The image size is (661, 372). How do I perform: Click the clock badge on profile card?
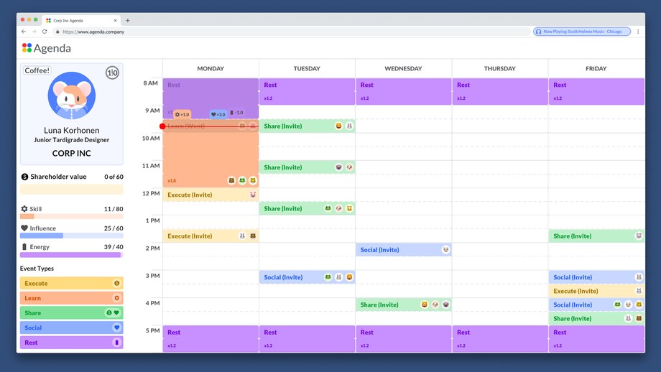click(x=112, y=73)
